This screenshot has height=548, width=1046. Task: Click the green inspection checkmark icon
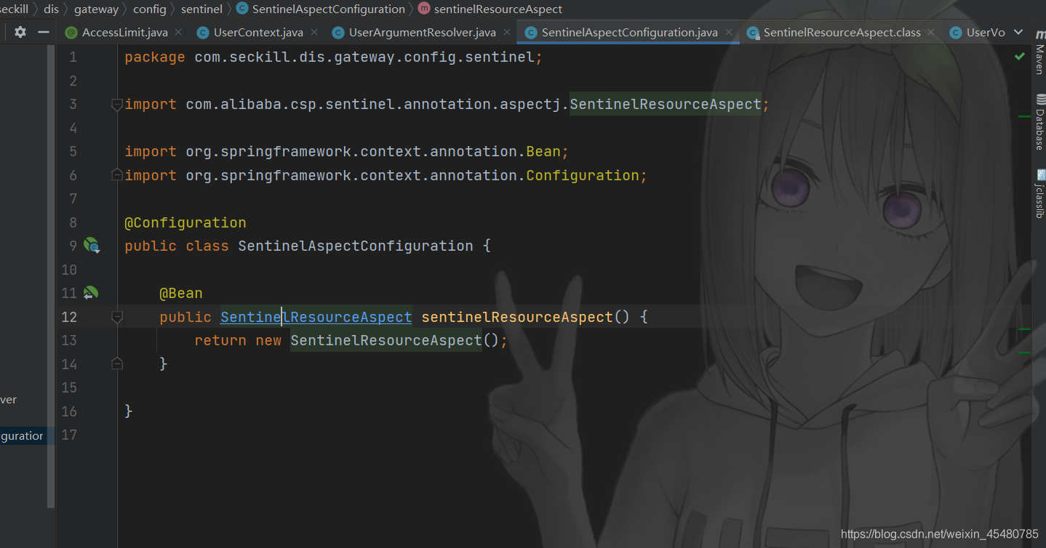[1020, 56]
